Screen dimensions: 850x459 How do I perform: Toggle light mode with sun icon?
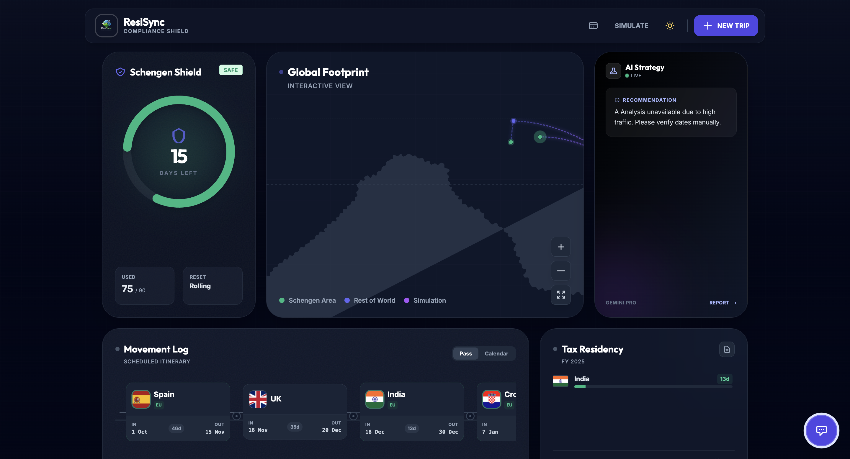coord(669,25)
